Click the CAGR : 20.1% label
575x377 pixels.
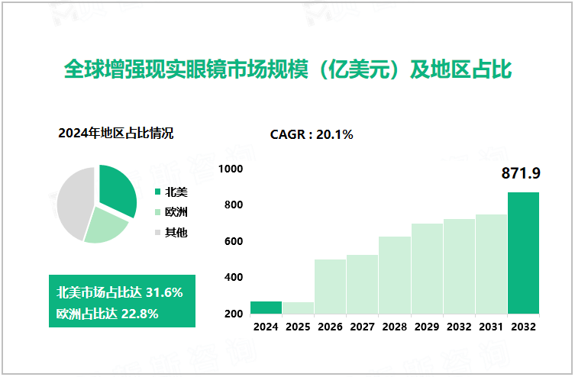312,134
